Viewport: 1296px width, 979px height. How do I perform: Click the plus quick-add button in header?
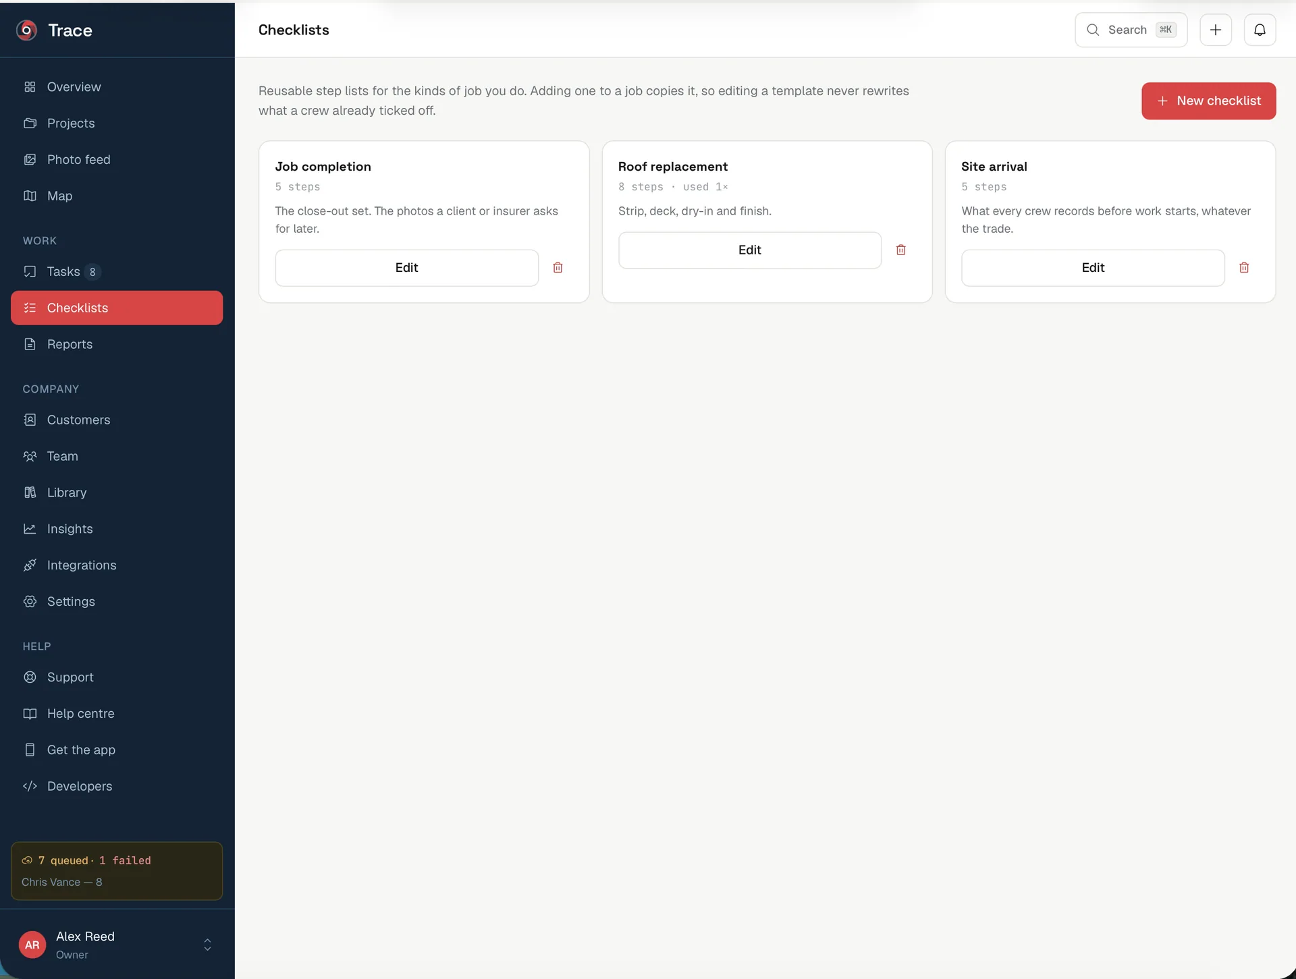[x=1215, y=30]
